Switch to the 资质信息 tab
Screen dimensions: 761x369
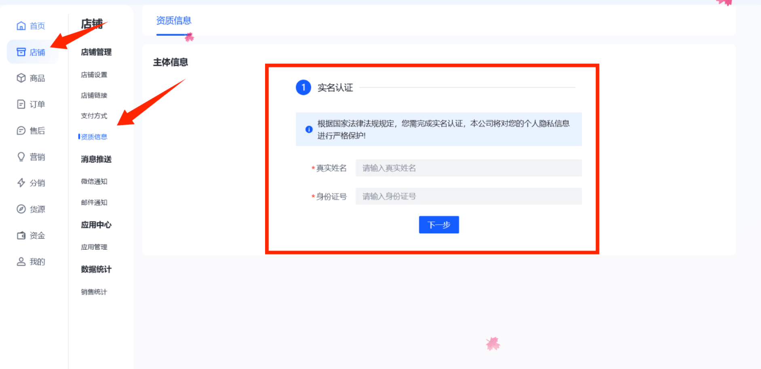(173, 21)
